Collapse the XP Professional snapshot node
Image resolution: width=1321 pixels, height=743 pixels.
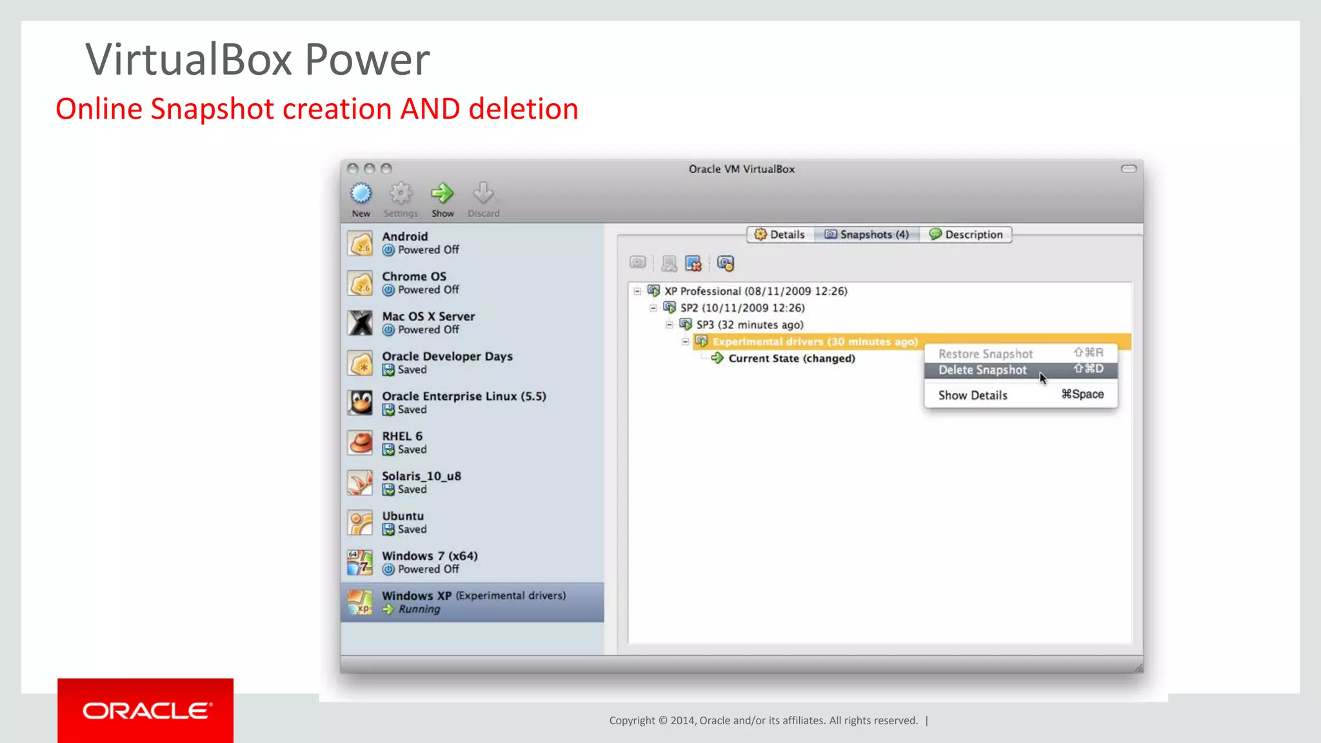637,291
